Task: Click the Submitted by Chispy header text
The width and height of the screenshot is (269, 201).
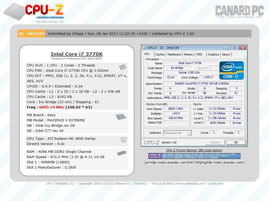Action: 65,34
